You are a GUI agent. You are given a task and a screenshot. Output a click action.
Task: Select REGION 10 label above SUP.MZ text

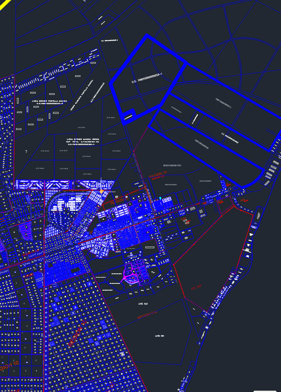pyautogui.click(x=158, y=174)
